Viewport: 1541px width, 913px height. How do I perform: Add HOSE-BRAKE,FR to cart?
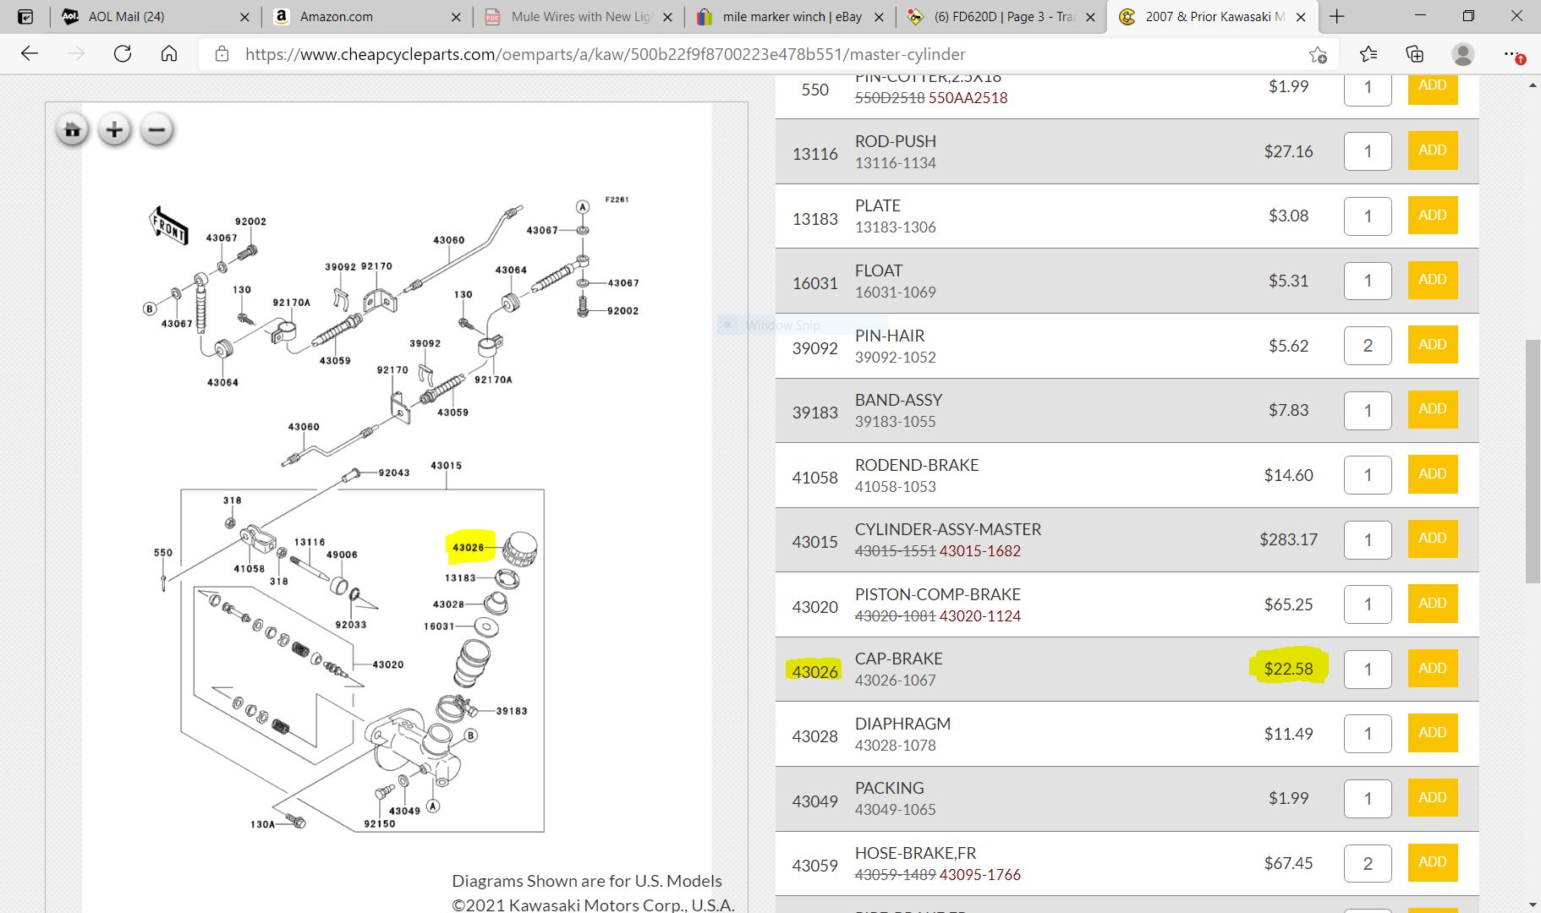(x=1432, y=862)
